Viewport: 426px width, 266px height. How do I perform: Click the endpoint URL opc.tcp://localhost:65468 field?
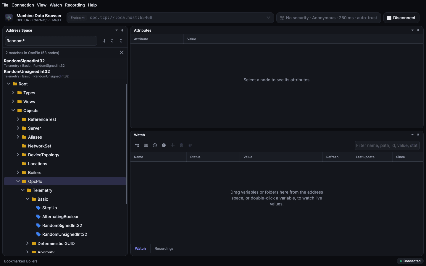pos(170,17)
